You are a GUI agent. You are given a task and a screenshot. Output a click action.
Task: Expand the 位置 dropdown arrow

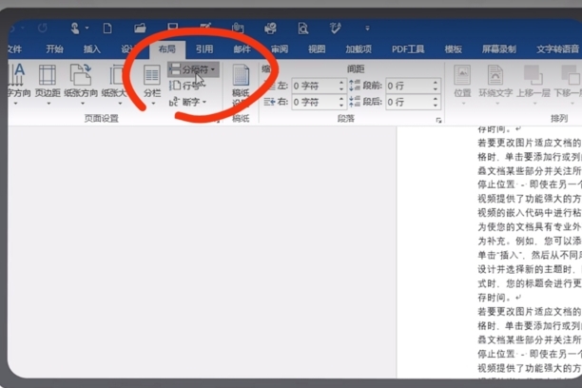tap(463, 104)
